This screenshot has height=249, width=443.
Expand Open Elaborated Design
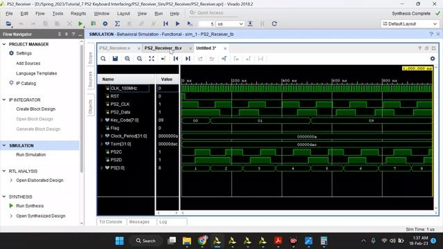pos(11,180)
